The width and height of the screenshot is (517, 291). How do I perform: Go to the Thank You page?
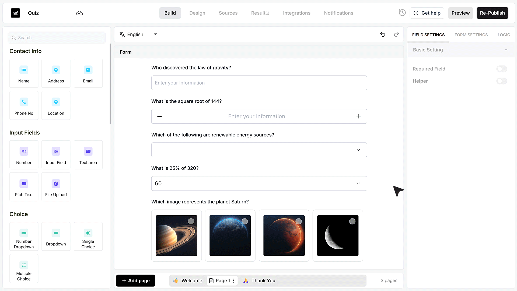(x=259, y=280)
